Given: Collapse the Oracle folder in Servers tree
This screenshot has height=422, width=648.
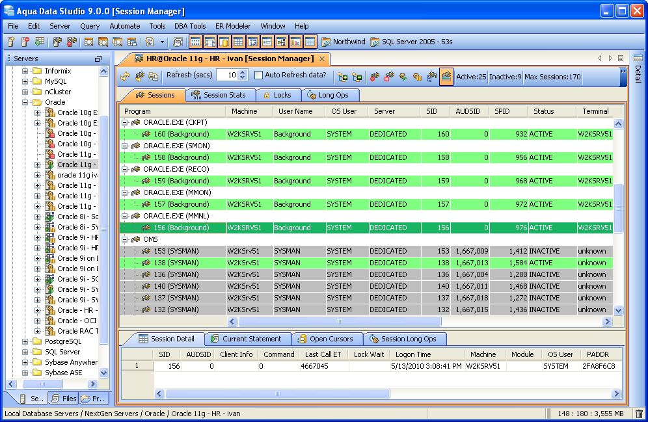Looking at the screenshot, I should coord(25,102).
